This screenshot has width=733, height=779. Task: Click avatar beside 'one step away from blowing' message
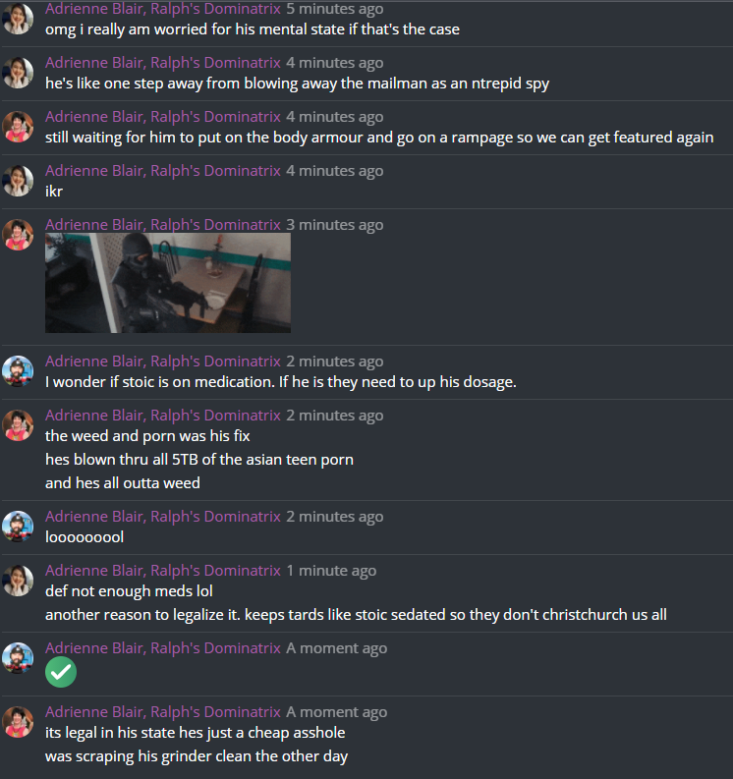(x=18, y=73)
